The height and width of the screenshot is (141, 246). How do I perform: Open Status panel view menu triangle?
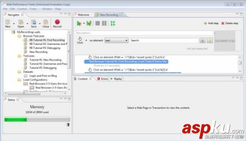click(x=61, y=99)
